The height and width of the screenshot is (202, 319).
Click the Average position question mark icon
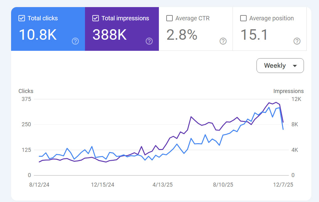coord(297,41)
